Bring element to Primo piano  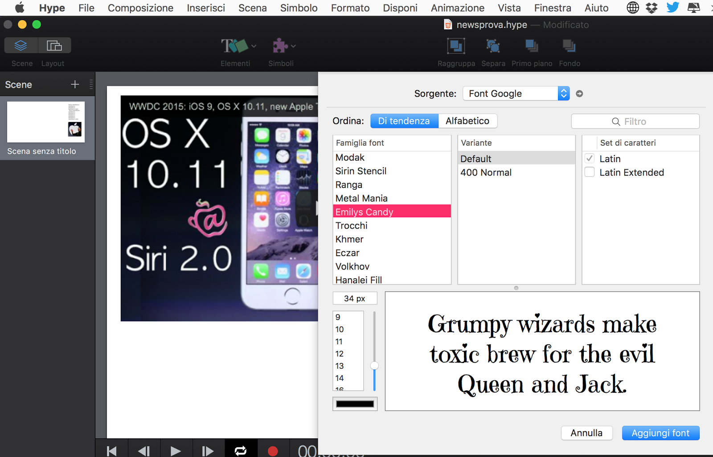pos(532,46)
